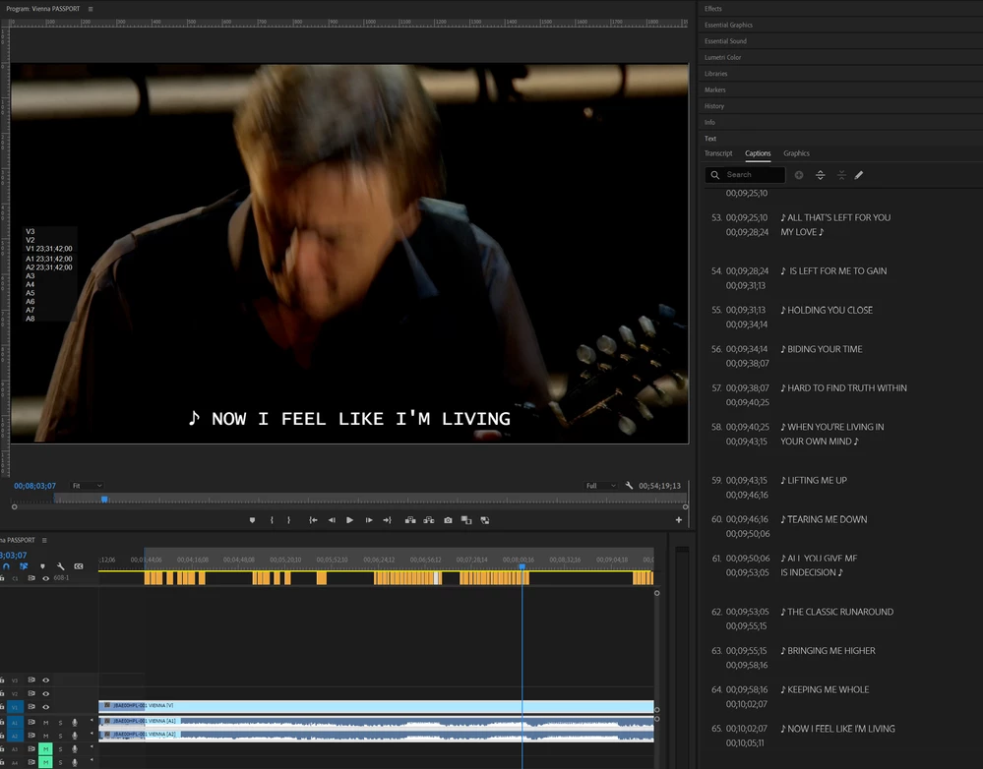Toggle timeline Snap magnet icon
The image size is (983, 769).
pos(6,566)
